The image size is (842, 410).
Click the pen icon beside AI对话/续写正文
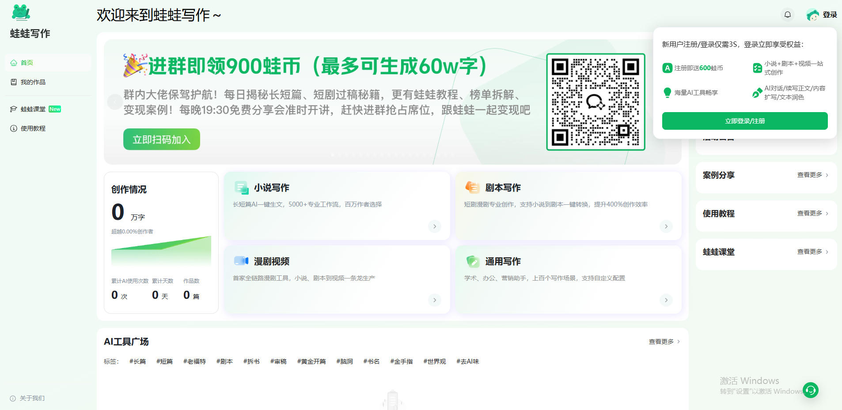(757, 93)
